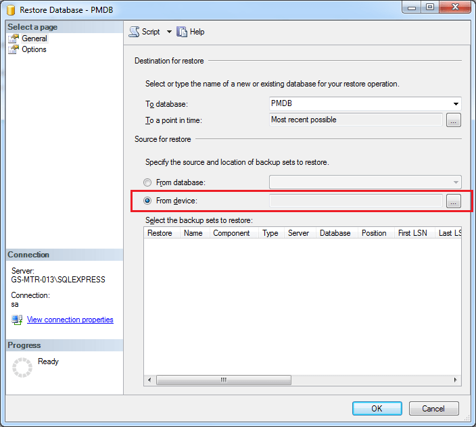Select the Options page icon
The image size is (476, 427).
(14, 49)
